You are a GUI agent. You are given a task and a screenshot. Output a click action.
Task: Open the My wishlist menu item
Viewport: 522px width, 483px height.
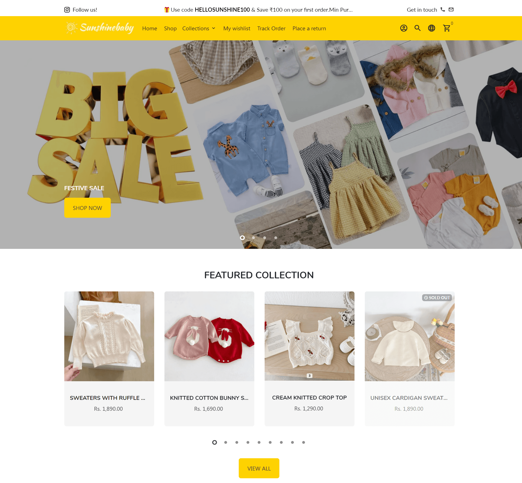[237, 28]
